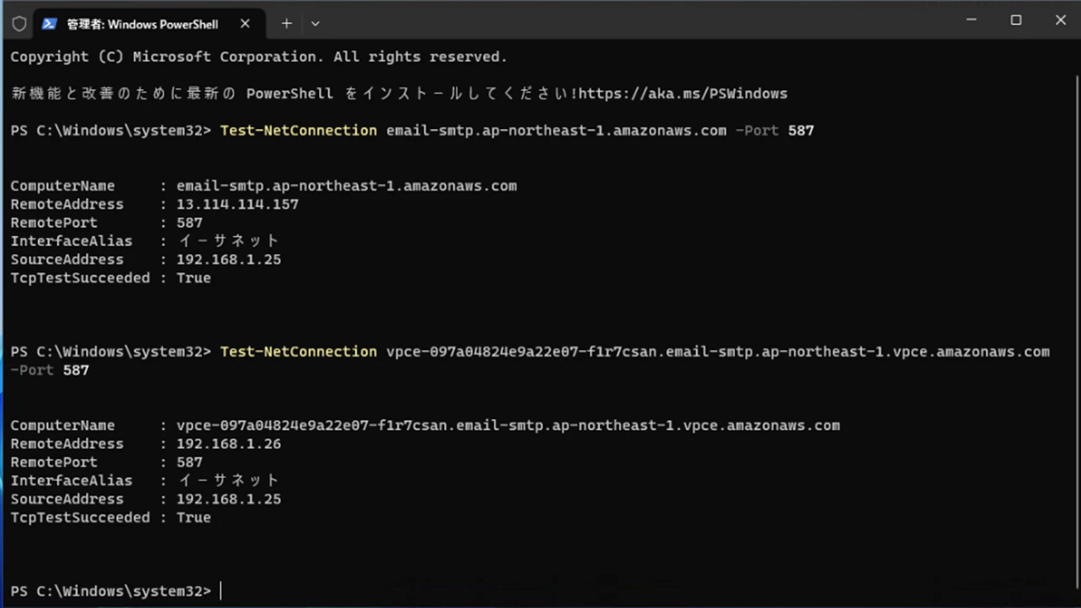Click the RemoteAddress value 13.114.114.157

coord(237,204)
